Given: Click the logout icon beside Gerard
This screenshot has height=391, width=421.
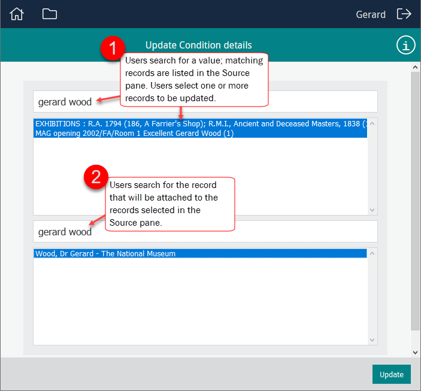Looking at the screenshot, I should tap(404, 14).
